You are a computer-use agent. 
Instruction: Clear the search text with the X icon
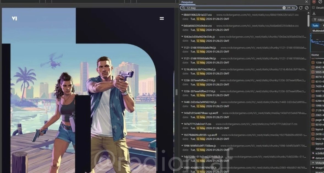284,8
